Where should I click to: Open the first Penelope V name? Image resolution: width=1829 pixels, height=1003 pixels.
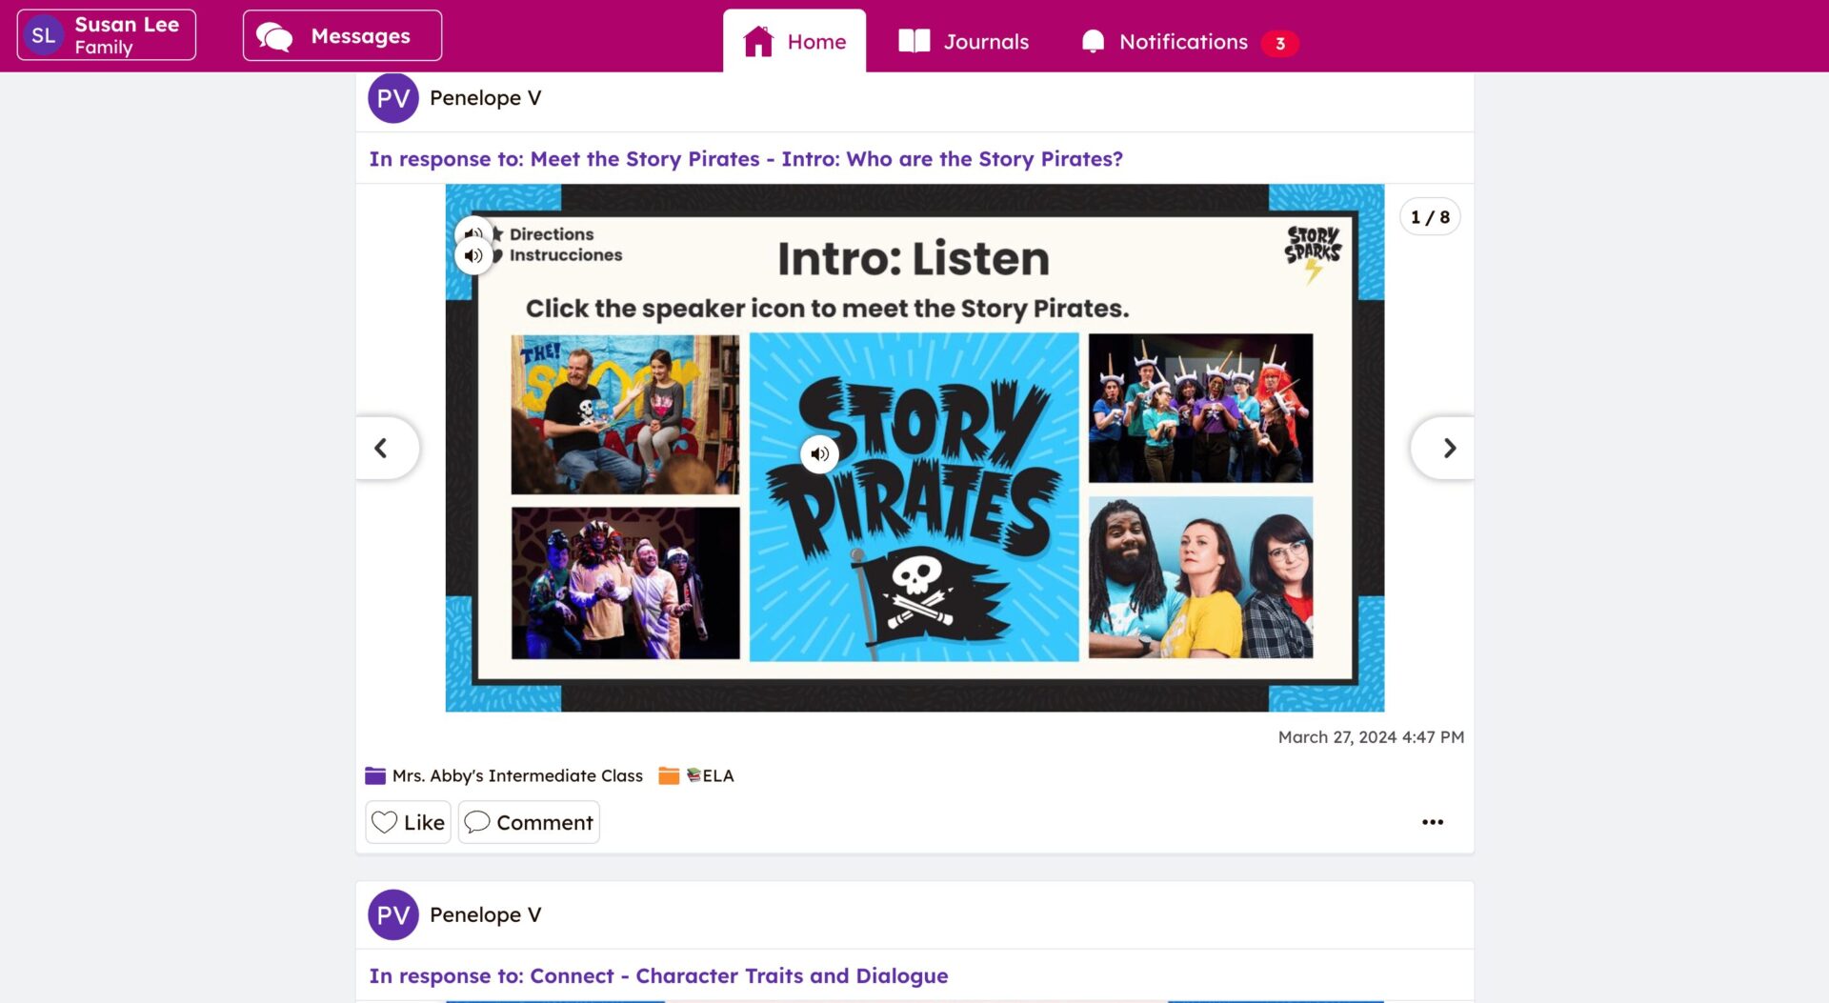[x=485, y=98]
